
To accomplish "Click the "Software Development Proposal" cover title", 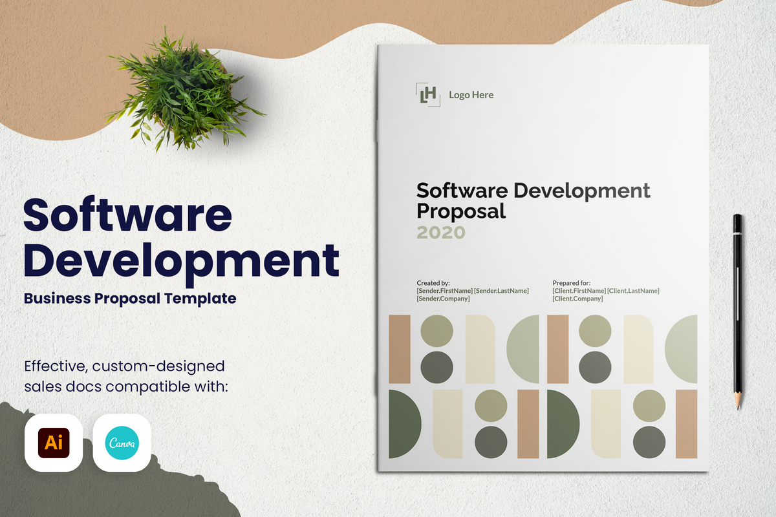I will [x=533, y=200].
